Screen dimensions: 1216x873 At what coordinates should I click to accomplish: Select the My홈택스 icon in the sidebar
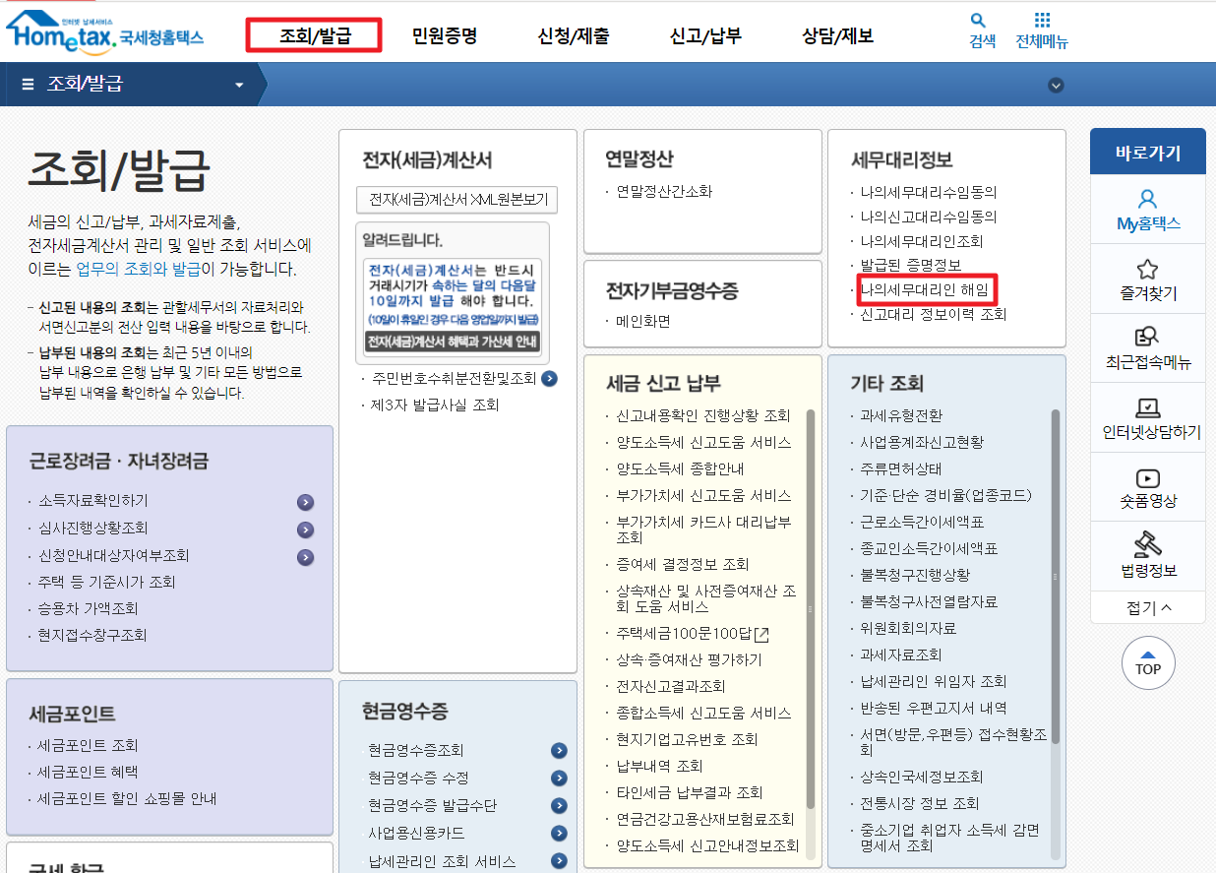click(x=1147, y=208)
